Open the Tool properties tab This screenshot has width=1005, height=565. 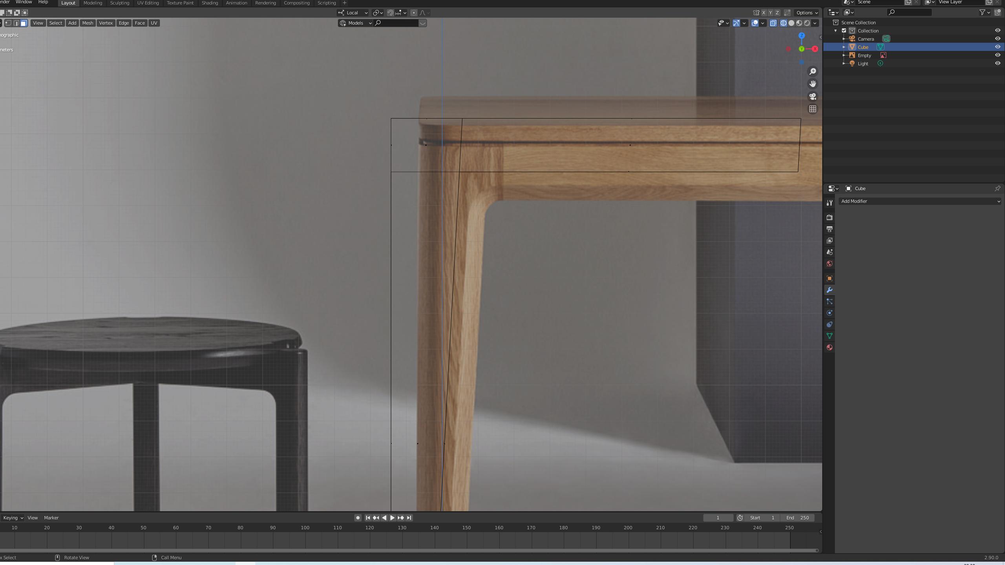[829, 203]
